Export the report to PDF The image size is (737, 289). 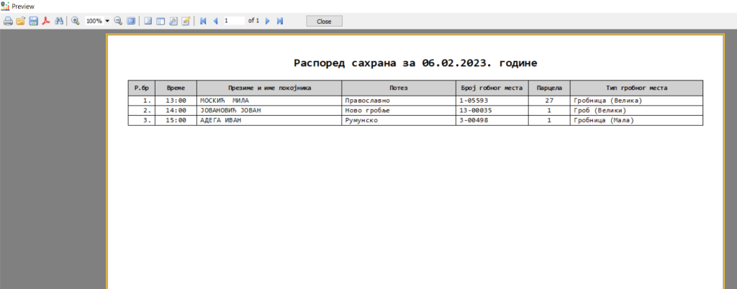coord(45,21)
